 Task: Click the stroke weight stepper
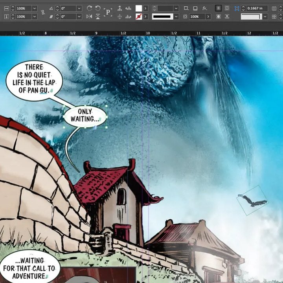pyautogui.click(x=154, y=8)
